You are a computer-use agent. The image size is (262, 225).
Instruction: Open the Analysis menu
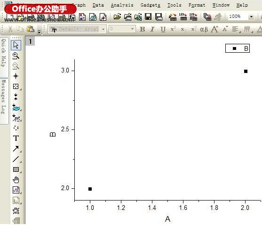(122, 5)
